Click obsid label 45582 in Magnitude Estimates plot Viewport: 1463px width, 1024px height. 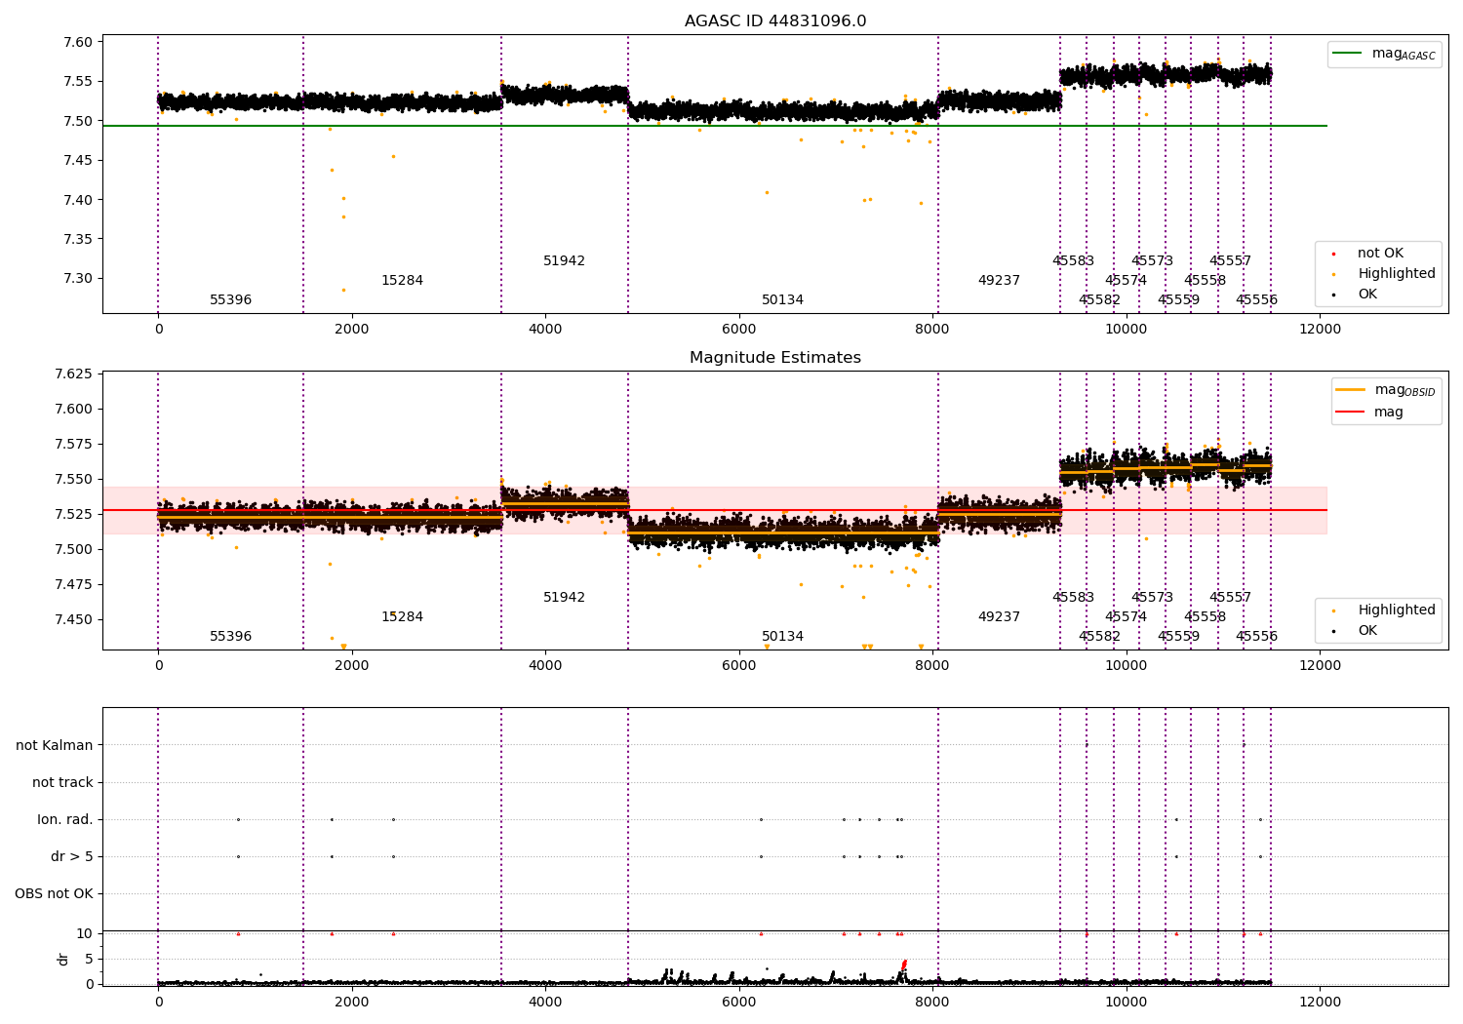coord(1100,637)
